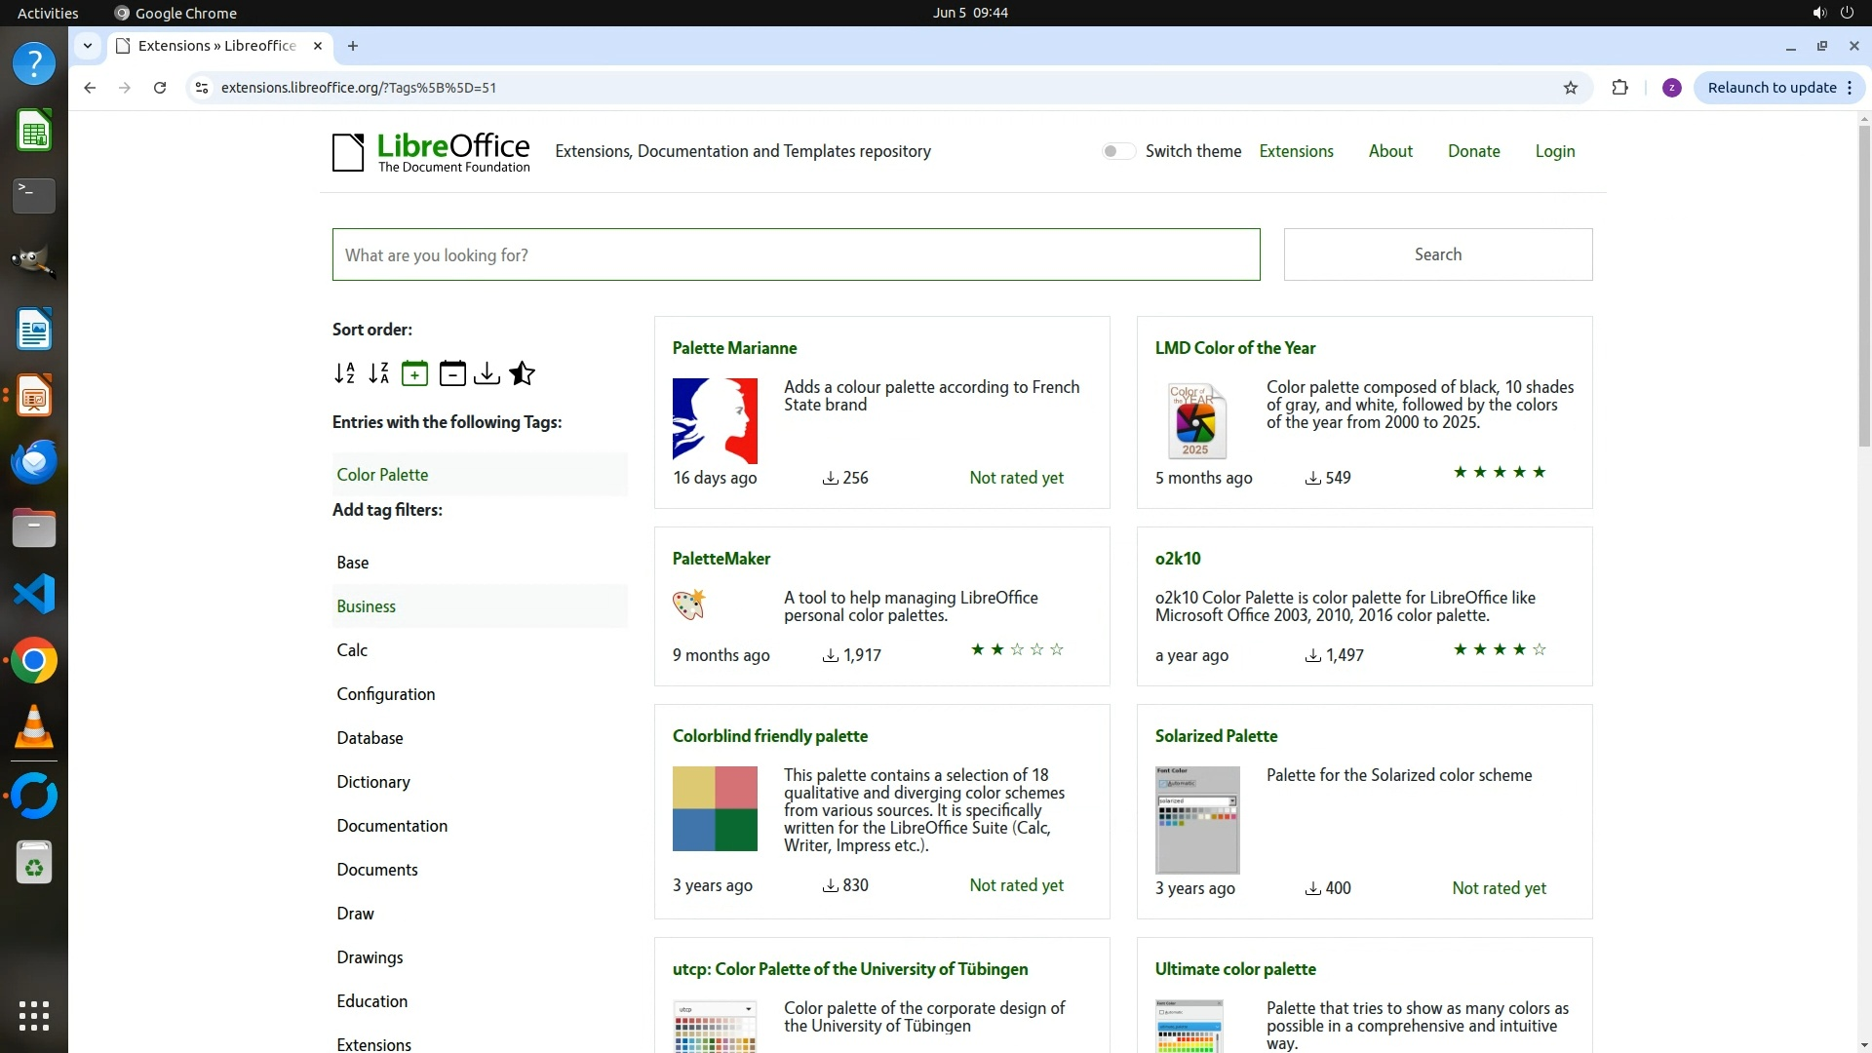Sort by star rating icon
This screenshot has height=1053, width=1872.
(x=523, y=373)
